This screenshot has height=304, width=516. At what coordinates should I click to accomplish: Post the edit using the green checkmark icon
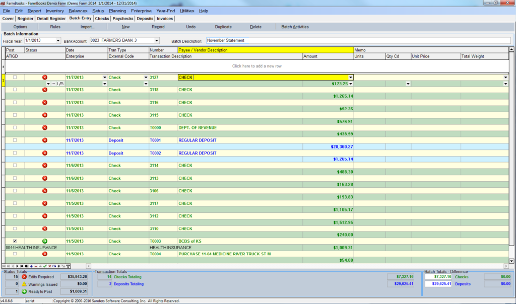[45, 266]
